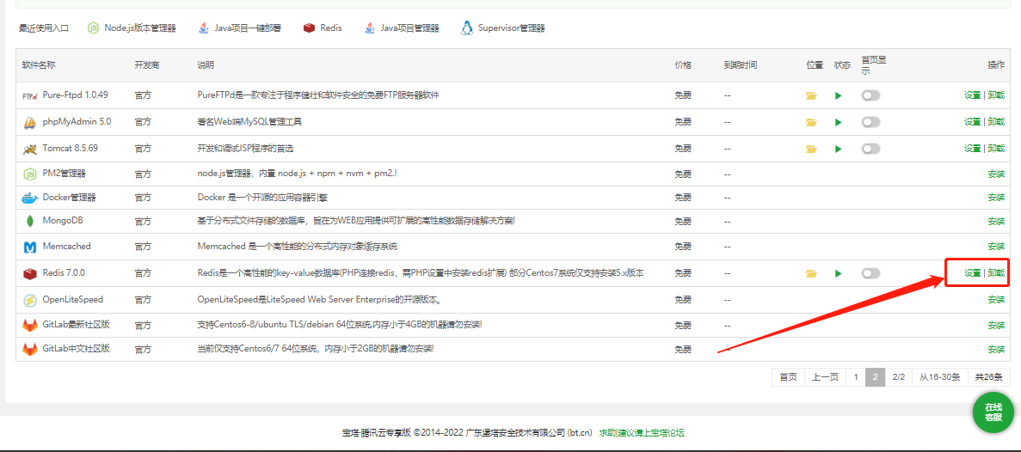Open the Redis shortcut icon in recent entries

pyautogui.click(x=310, y=28)
